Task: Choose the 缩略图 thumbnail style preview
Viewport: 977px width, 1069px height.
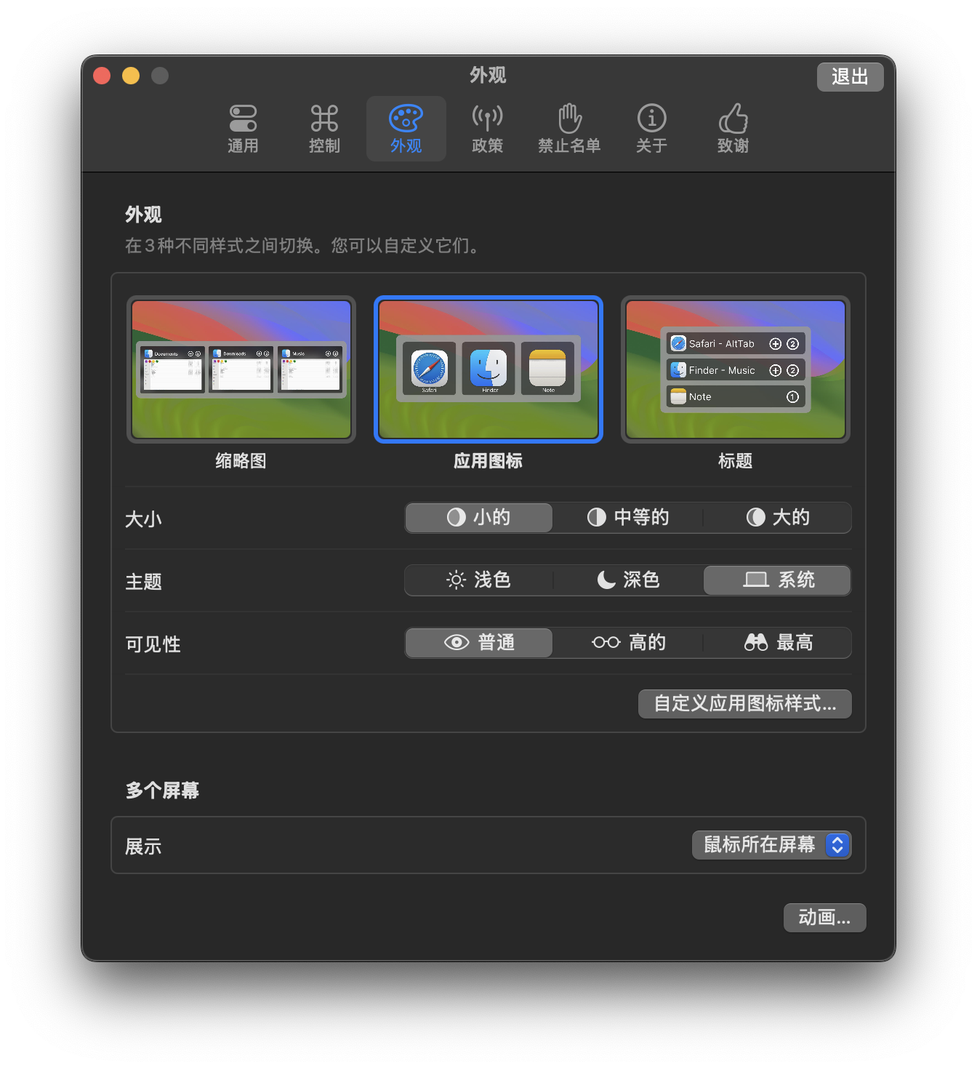Action: click(241, 369)
